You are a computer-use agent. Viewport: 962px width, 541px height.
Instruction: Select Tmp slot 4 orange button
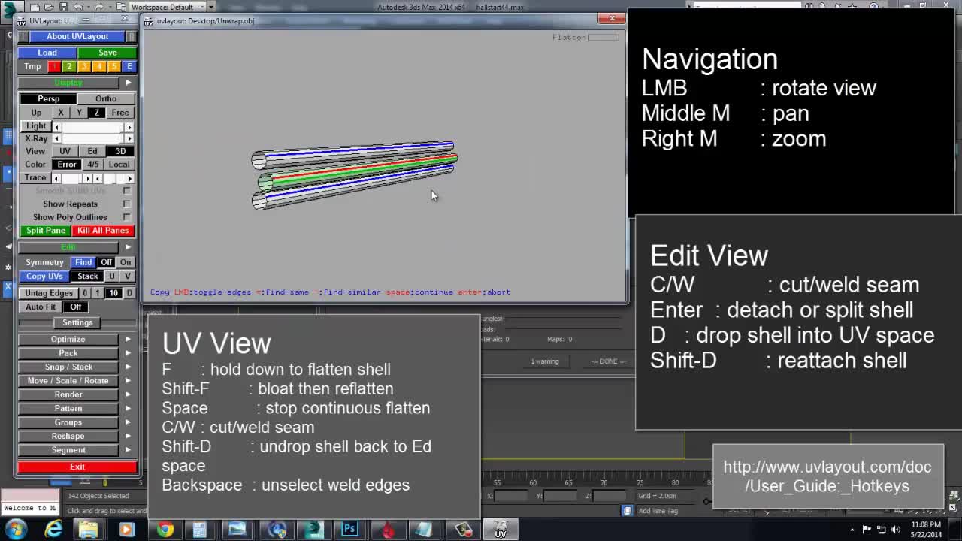(x=99, y=66)
